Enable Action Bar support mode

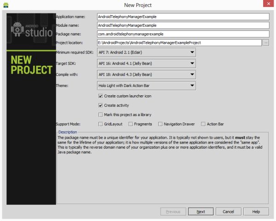point(203,124)
